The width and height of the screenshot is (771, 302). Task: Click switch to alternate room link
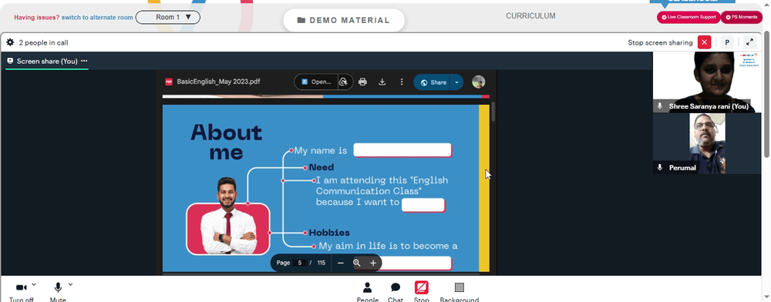97,17
